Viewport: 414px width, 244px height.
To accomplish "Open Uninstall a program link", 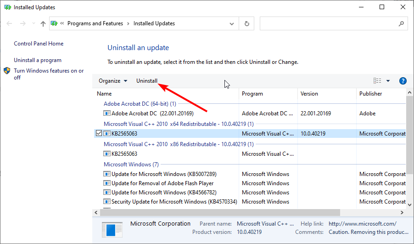I will click(38, 60).
